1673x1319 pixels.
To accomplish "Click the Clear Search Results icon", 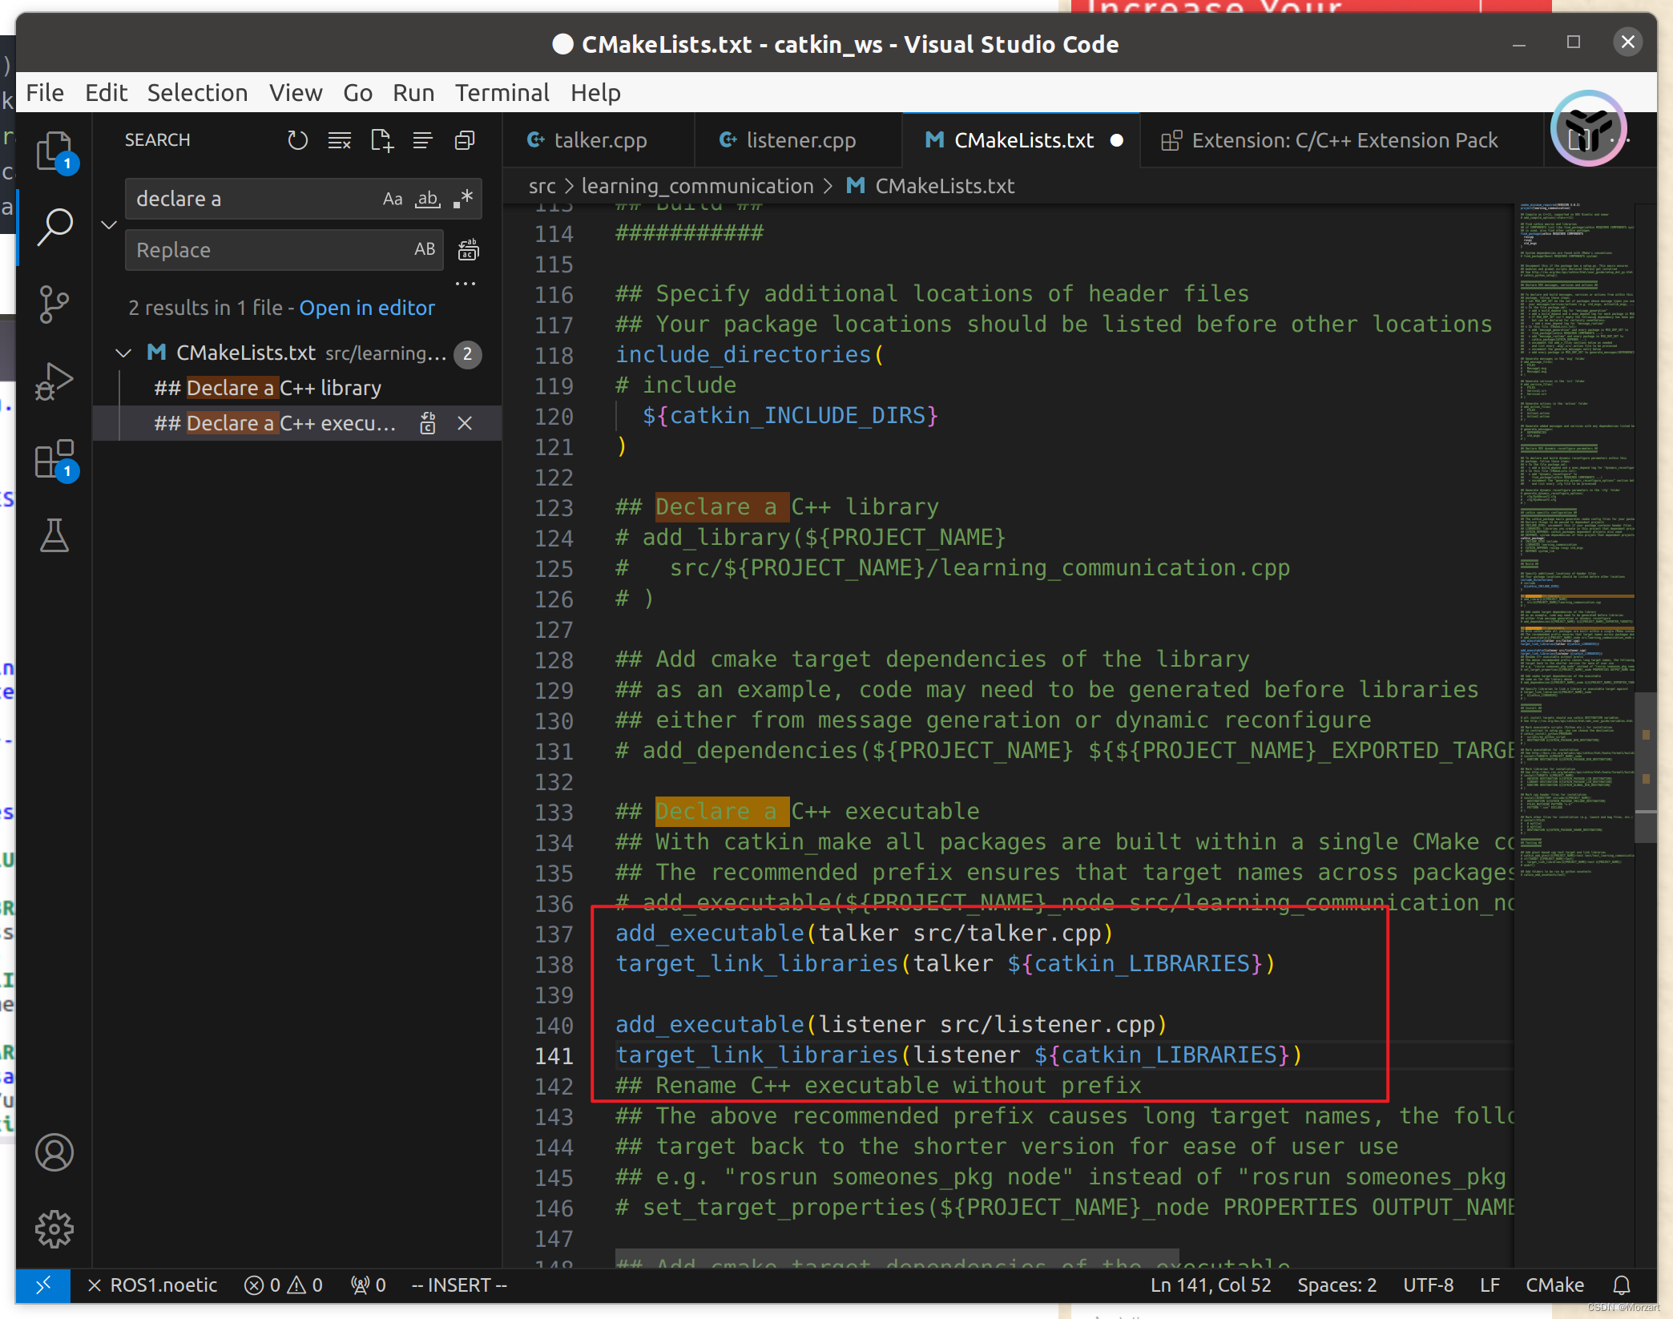I will (x=339, y=140).
